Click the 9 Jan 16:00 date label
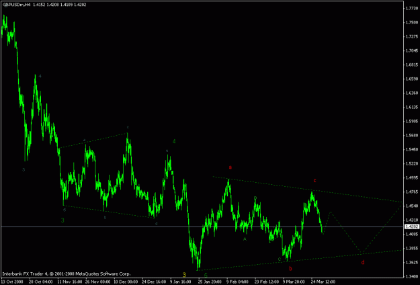 pos(181,282)
